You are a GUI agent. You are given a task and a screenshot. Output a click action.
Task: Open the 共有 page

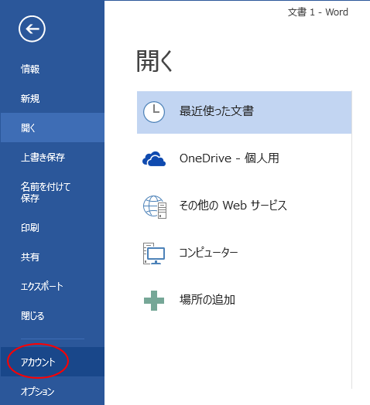pos(52,257)
